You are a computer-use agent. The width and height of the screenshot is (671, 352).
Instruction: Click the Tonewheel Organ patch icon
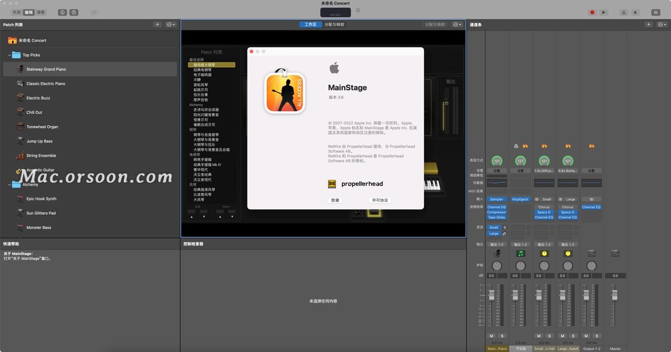[x=20, y=127]
